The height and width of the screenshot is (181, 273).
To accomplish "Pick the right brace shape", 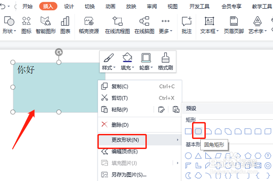I will point(268,176).
